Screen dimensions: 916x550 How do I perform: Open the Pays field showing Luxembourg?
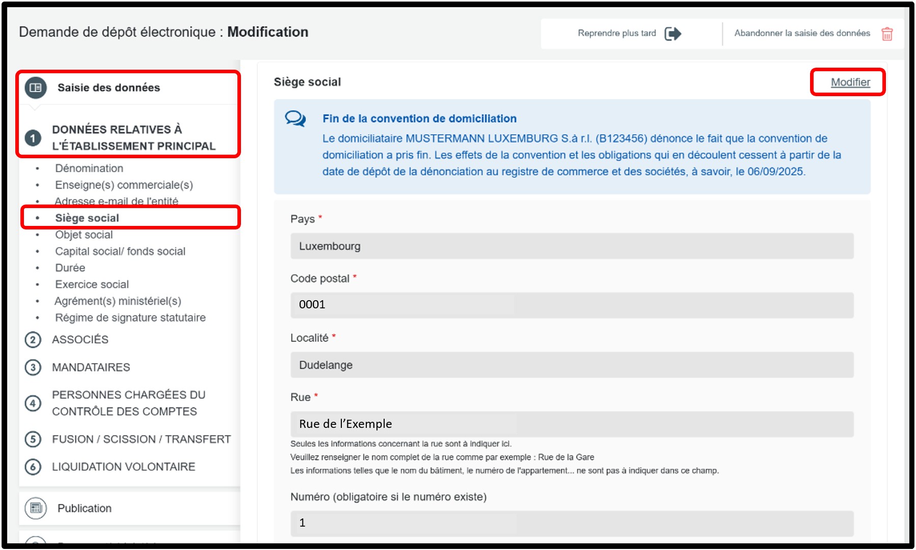[572, 246]
